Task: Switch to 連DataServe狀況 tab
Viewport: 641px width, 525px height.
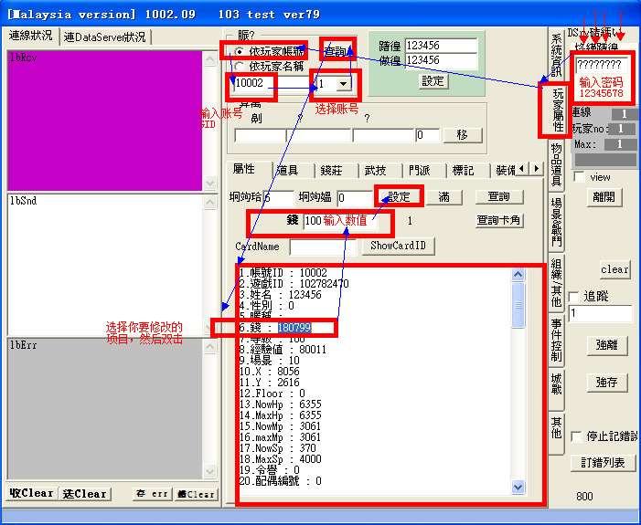Action: (104, 37)
